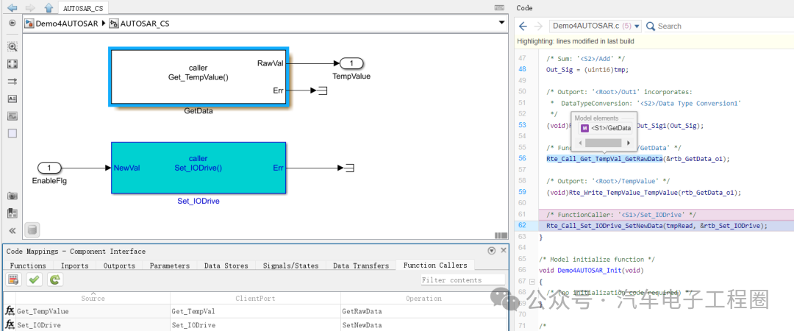
Task: Click the popup scrollbar left arrow
Action: coord(580,143)
